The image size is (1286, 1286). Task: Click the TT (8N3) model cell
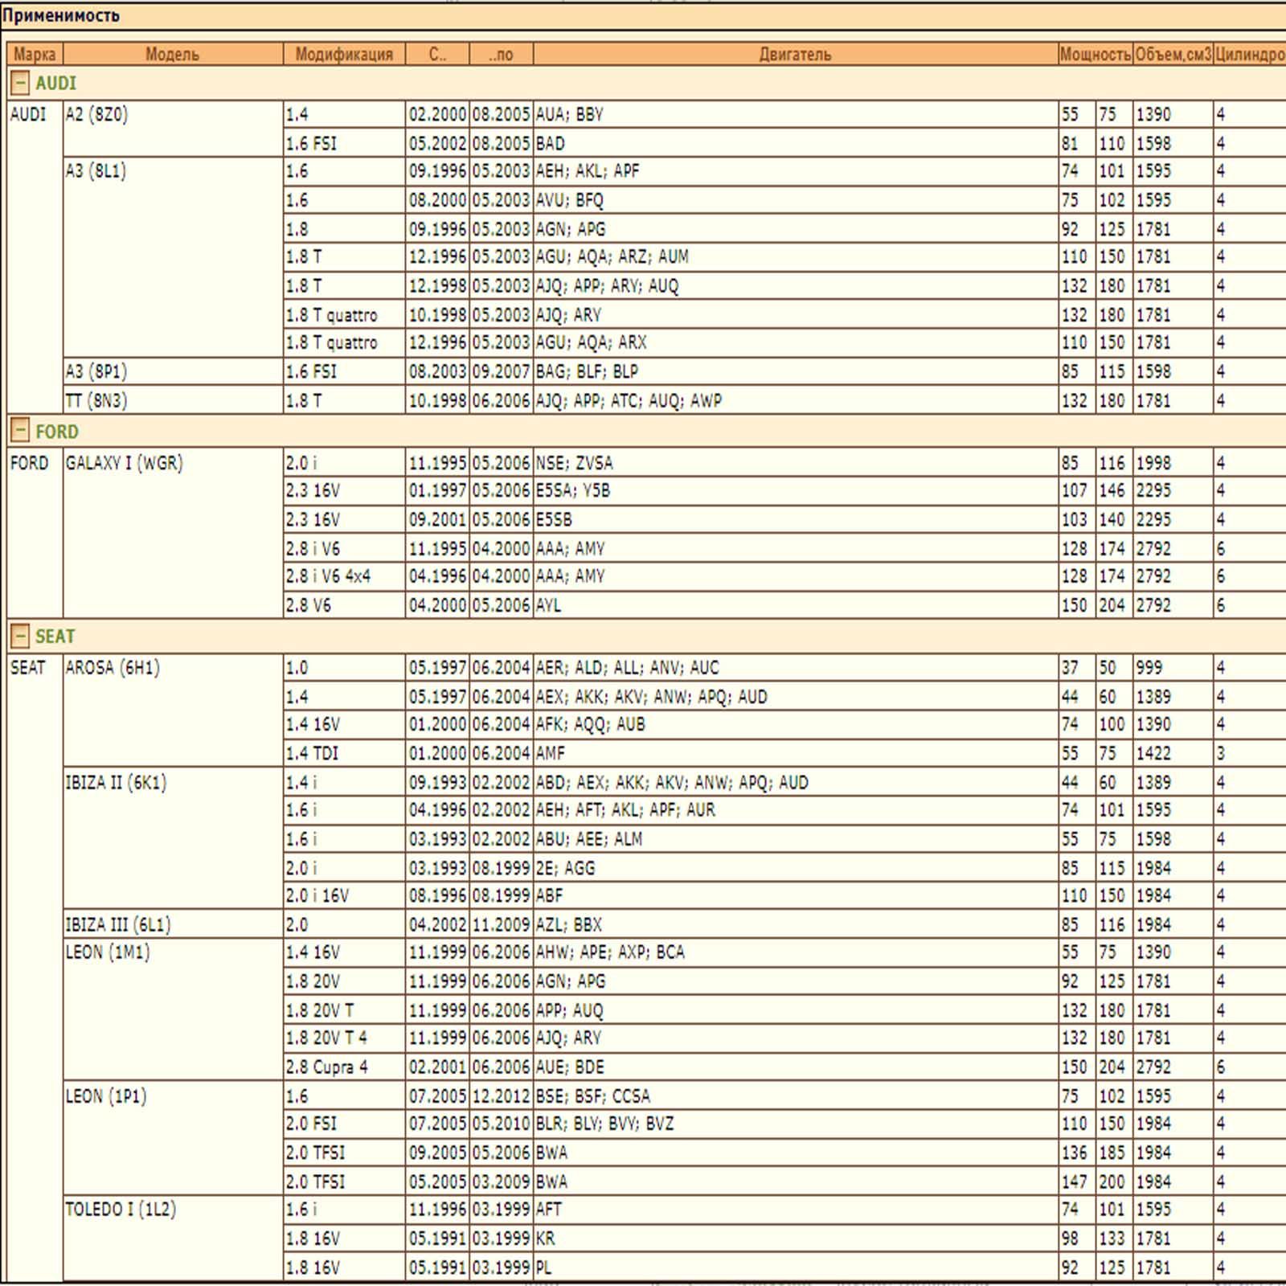click(x=96, y=400)
